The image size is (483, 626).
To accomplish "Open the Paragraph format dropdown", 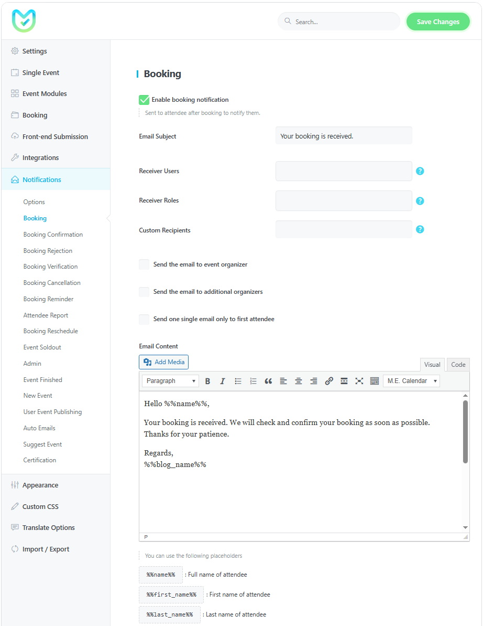I will point(170,381).
